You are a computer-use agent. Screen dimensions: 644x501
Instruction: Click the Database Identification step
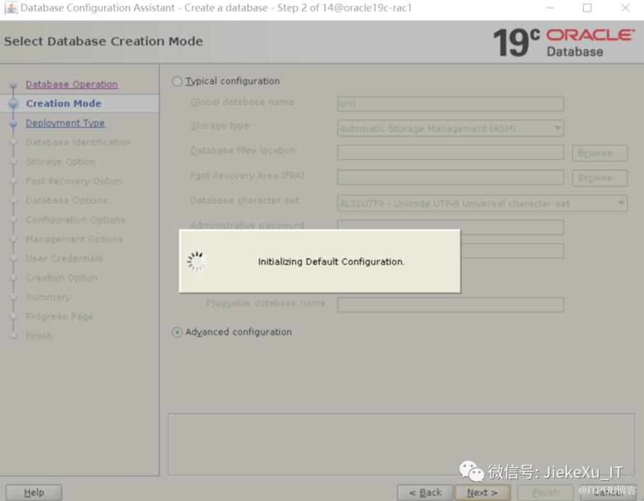click(x=78, y=142)
